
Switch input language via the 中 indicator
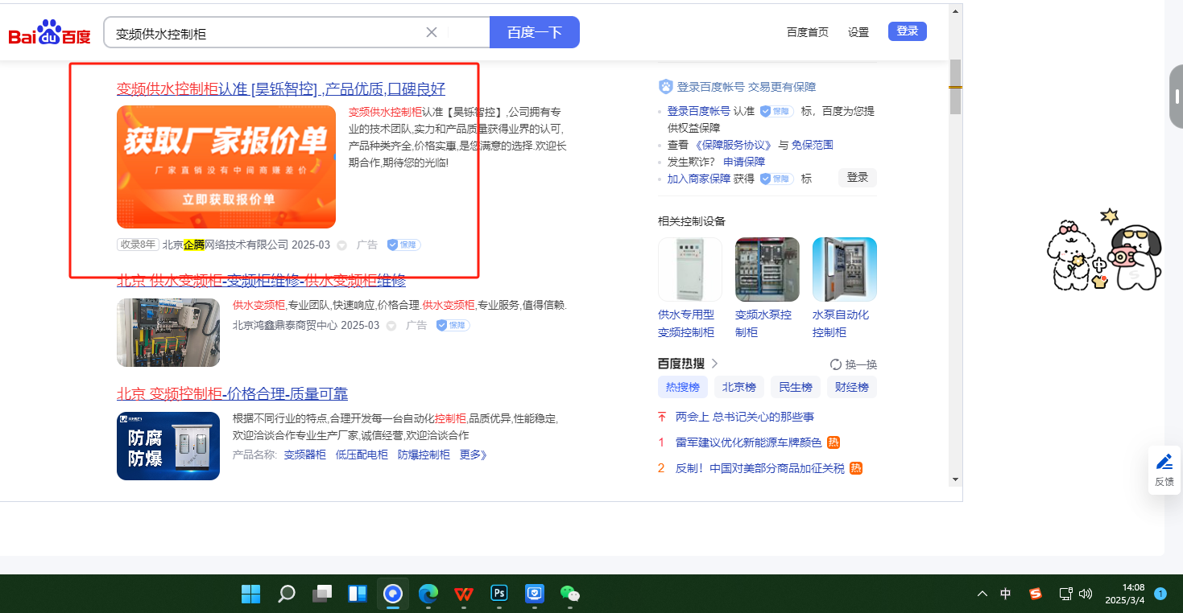coord(1006,594)
